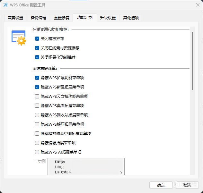Click the vertical scrollbar thumb
The height and width of the screenshot is (193, 203).
coord(192,61)
